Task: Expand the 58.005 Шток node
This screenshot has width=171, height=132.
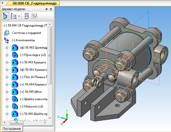Action: [7, 92]
